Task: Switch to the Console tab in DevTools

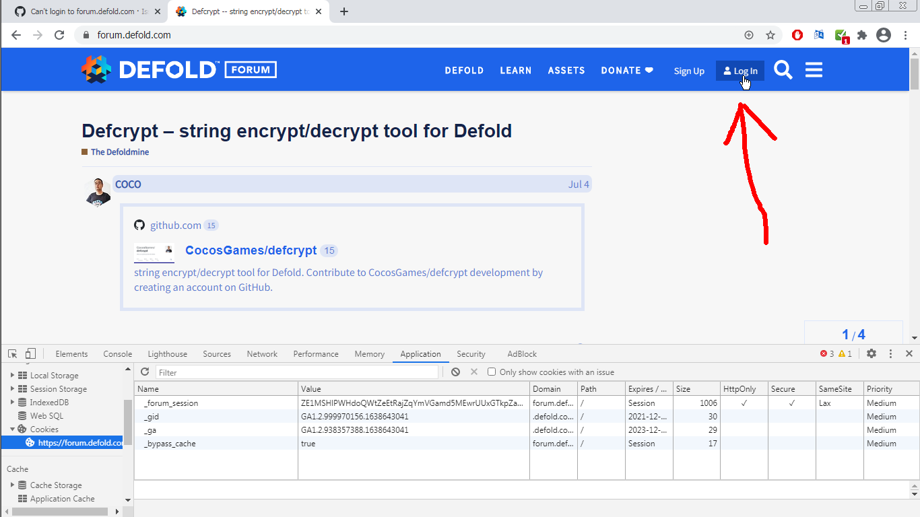Action: pyautogui.click(x=118, y=353)
